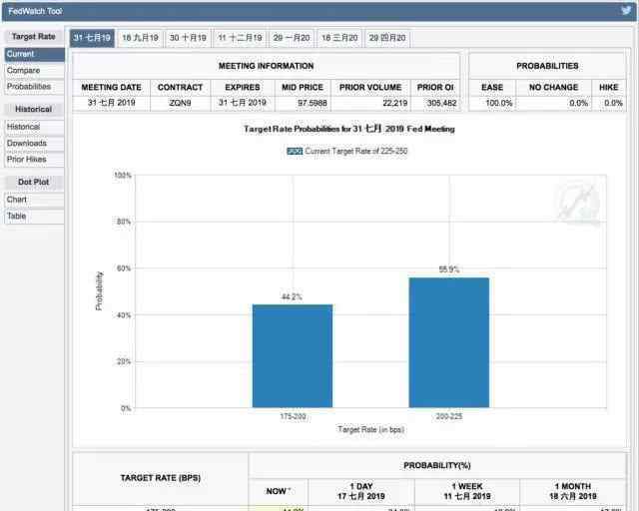The image size is (639, 511).
Task: Select the 31 七月19 meeting tab
Action: pos(92,38)
